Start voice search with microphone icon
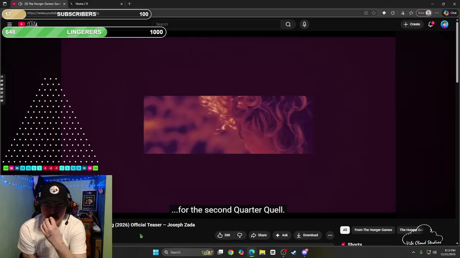This screenshot has height=258, width=460. pyautogui.click(x=304, y=24)
